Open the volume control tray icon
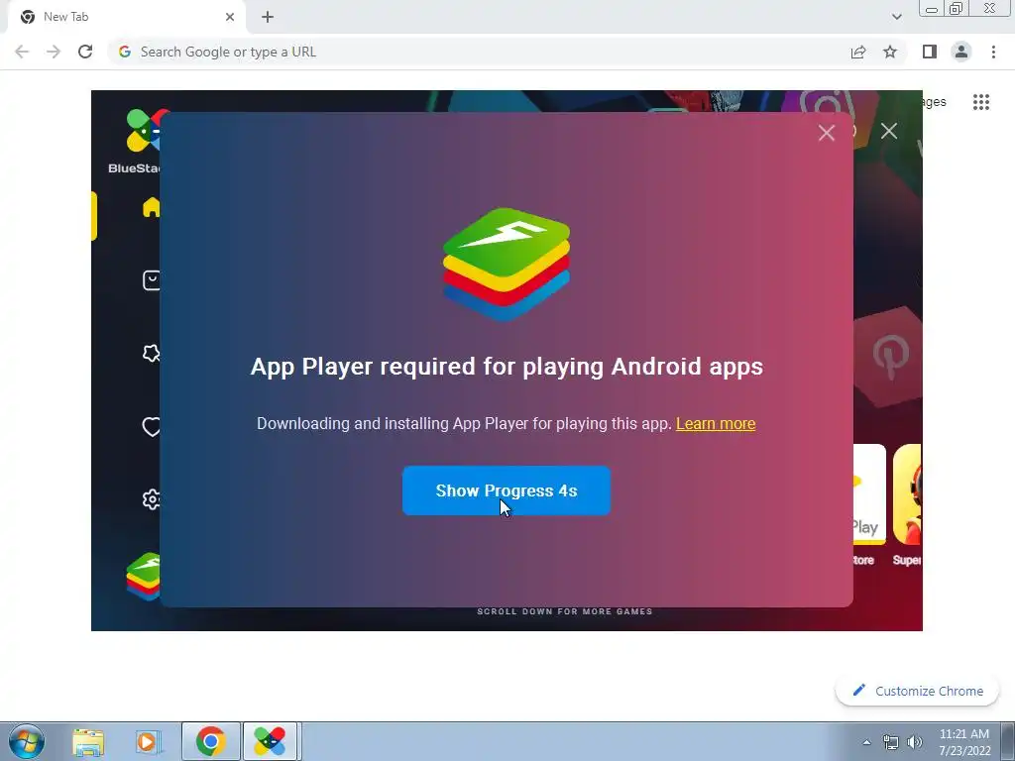The width and height of the screenshot is (1015, 761). 915,742
